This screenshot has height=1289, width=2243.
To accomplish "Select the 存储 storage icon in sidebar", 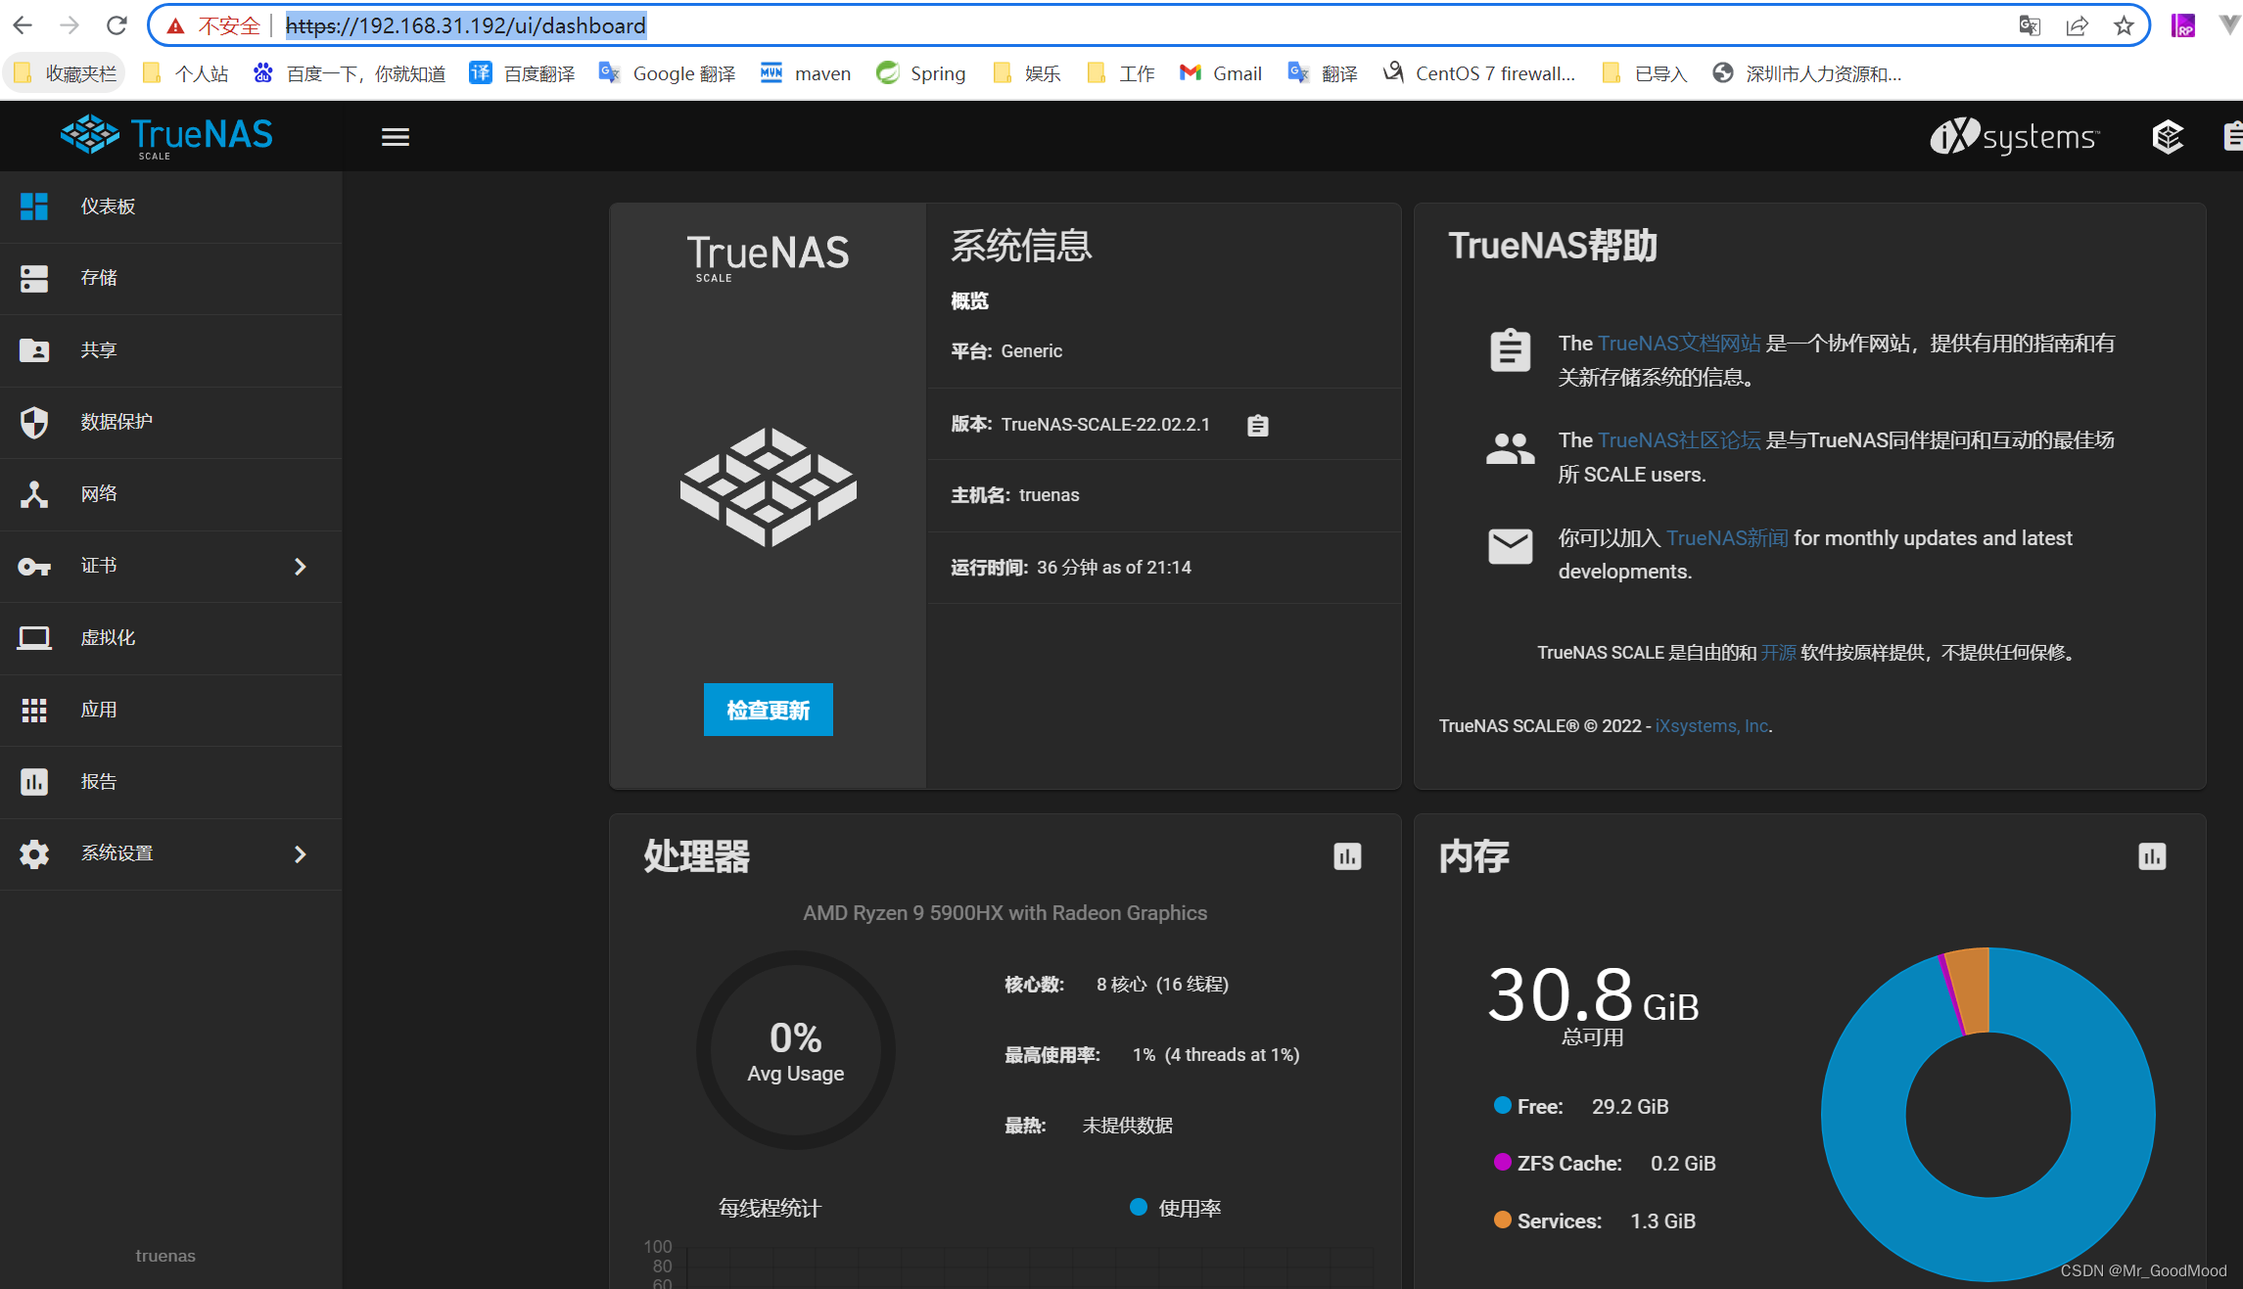I will pos(34,278).
